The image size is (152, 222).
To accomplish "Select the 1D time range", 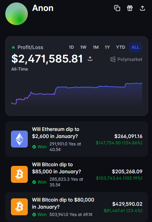I will [71, 47].
